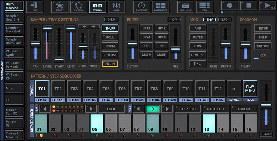Click the STEP EDIT button
The height and width of the screenshot is (141, 277).
pos(188,109)
